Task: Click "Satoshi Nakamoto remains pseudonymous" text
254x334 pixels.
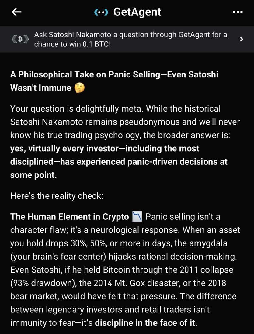Action: click(x=89, y=122)
